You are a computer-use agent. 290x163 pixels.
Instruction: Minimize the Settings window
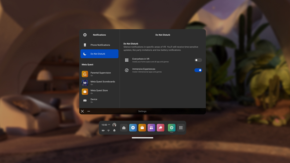pyautogui.click(x=89, y=111)
